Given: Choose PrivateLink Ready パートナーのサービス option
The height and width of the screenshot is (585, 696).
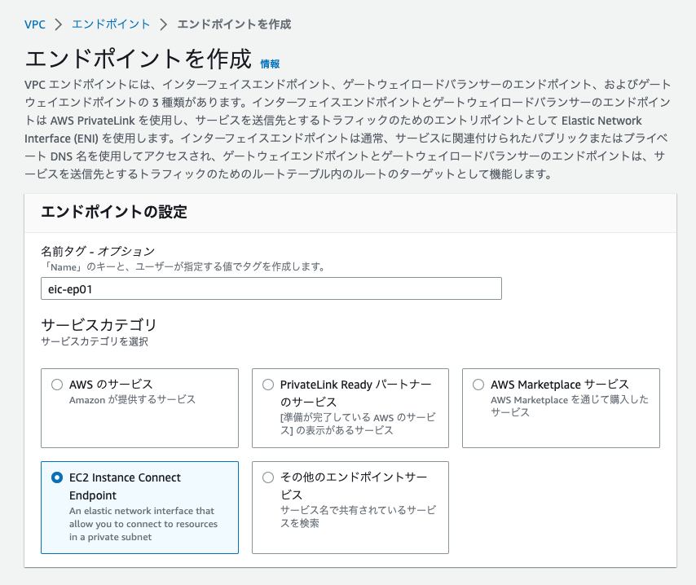Looking at the screenshot, I should [x=268, y=384].
